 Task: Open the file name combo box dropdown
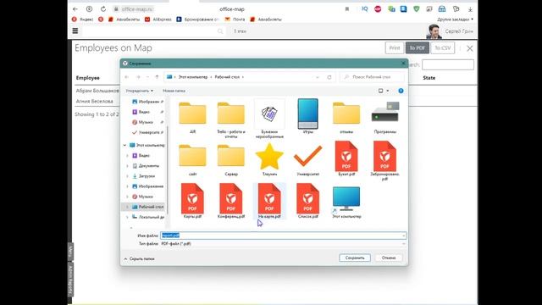(x=403, y=236)
